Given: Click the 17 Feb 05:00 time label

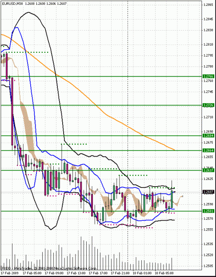Looking at the screenshot, I should pos(32,273).
